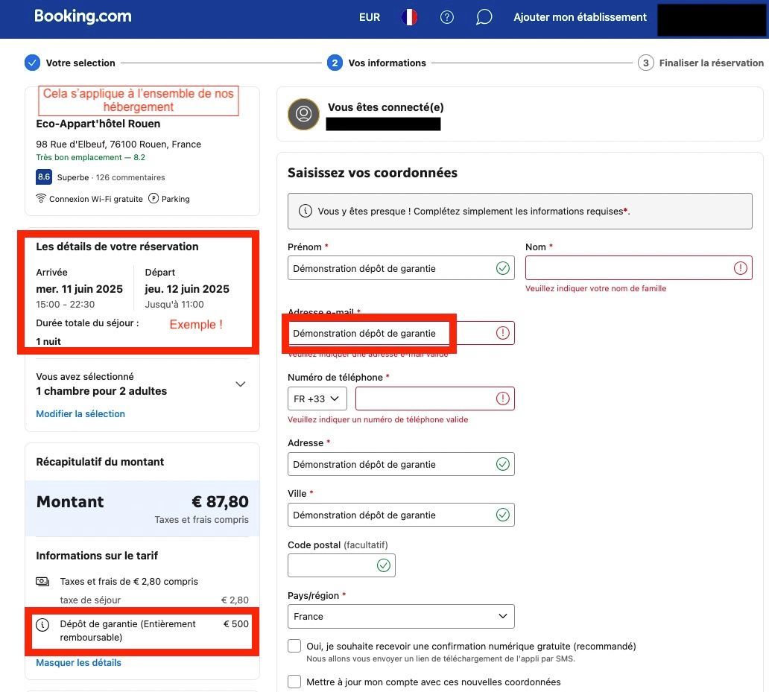Click the error icon in the e-mail field

pyautogui.click(x=503, y=333)
